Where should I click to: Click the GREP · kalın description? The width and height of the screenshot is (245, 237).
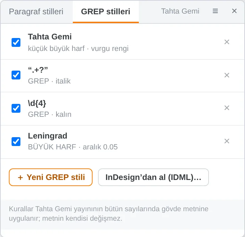50,114
